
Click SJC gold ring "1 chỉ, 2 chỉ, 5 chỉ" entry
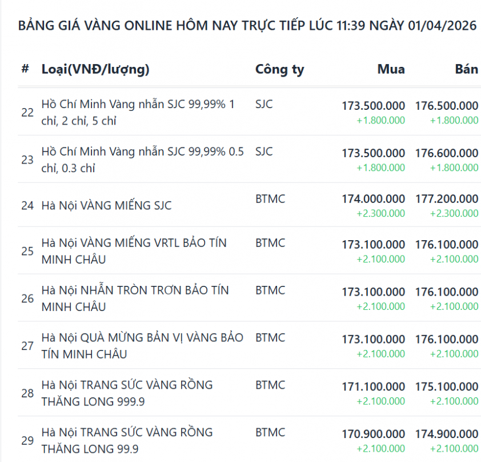(x=138, y=112)
